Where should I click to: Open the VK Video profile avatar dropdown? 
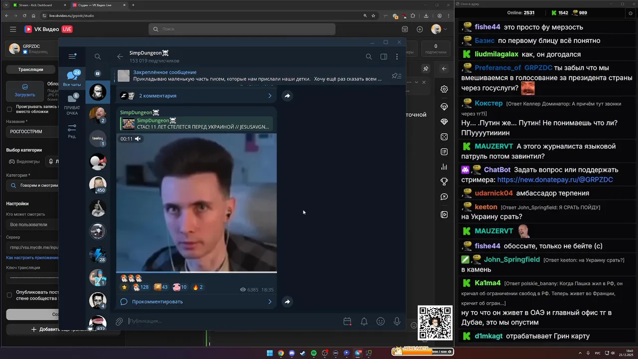[439, 29]
